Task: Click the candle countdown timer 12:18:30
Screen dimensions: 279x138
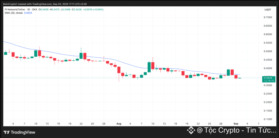Action: pyautogui.click(x=268, y=81)
